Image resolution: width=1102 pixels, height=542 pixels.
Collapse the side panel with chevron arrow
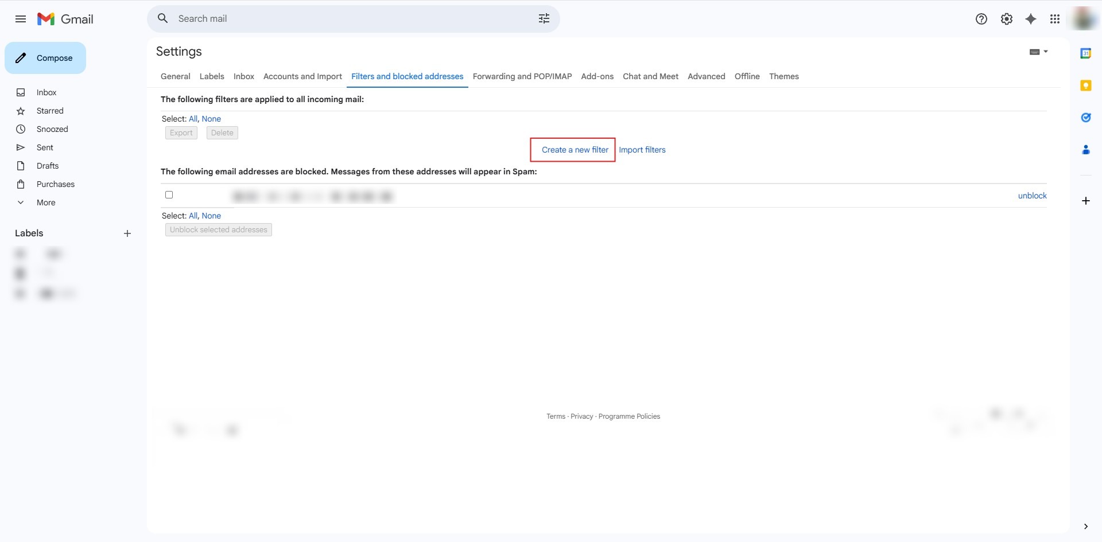[x=1085, y=527]
